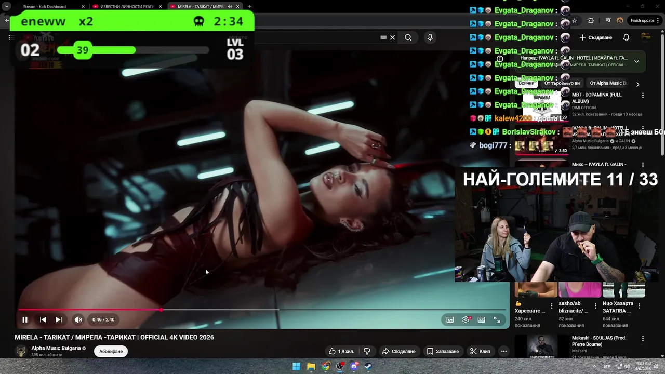Dislike the MIRELA video
The width and height of the screenshot is (665, 374).
(x=367, y=351)
